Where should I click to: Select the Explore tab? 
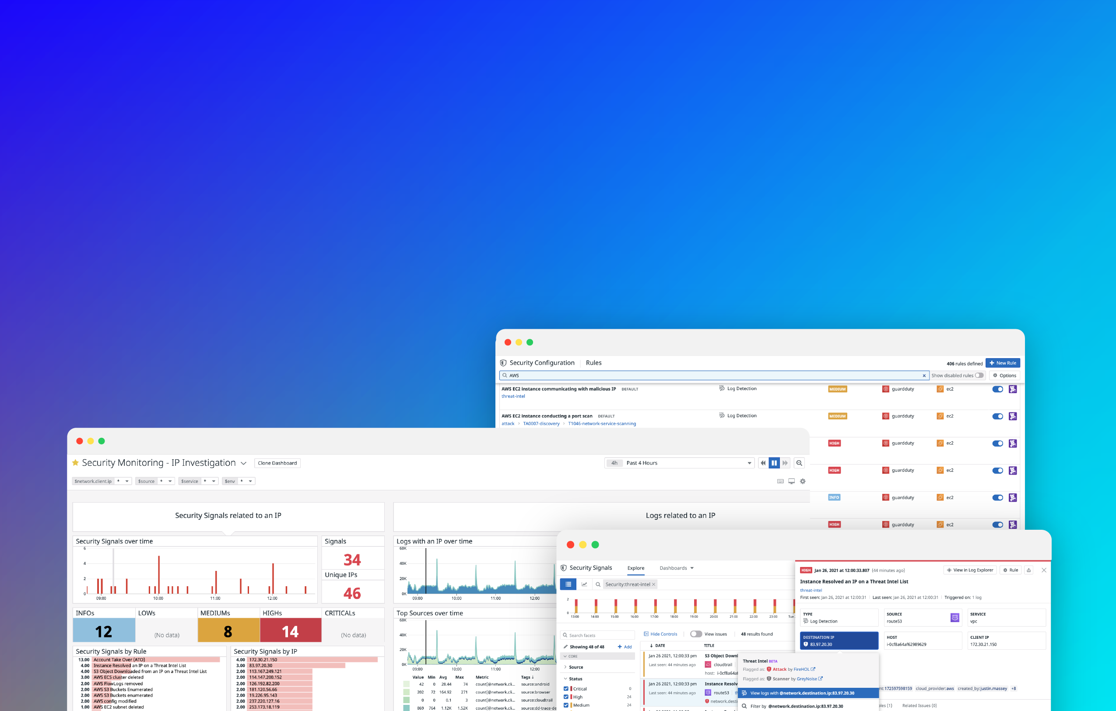(635, 568)
